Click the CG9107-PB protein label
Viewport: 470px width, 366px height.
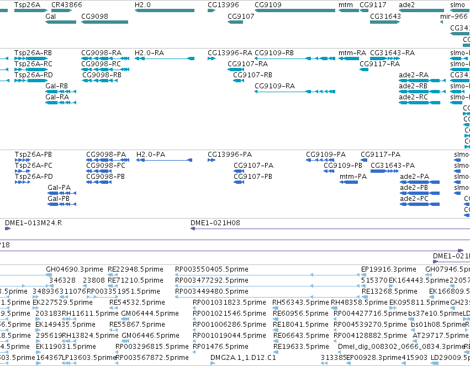click(253, 177)
